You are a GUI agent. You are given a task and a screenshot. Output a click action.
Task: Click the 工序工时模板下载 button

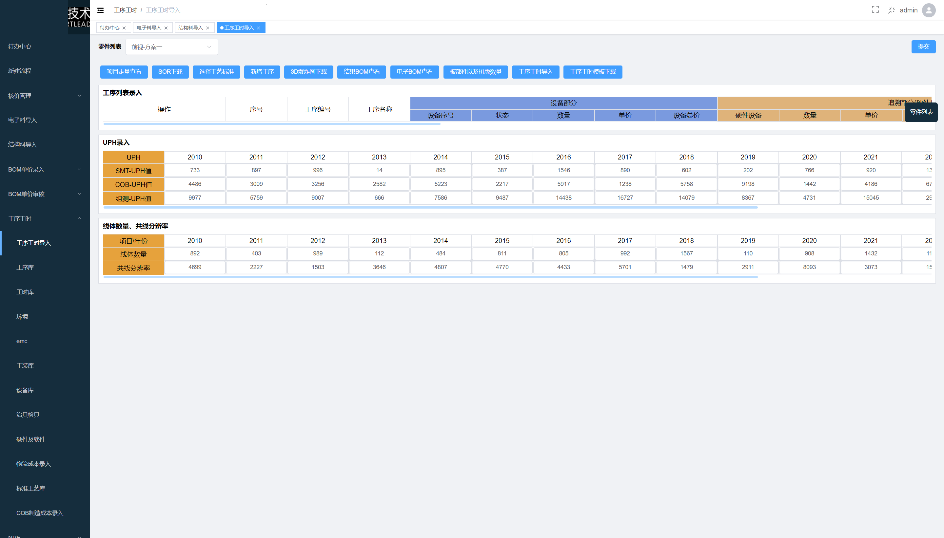(x=592, y=72)
